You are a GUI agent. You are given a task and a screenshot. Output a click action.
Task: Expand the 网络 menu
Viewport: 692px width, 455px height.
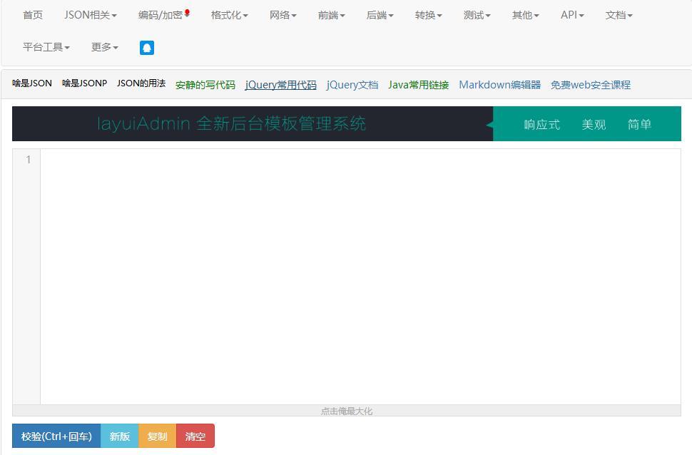point(283,15)
